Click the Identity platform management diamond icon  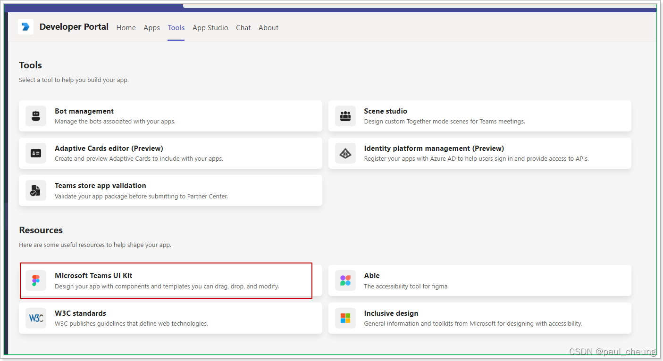345,153
